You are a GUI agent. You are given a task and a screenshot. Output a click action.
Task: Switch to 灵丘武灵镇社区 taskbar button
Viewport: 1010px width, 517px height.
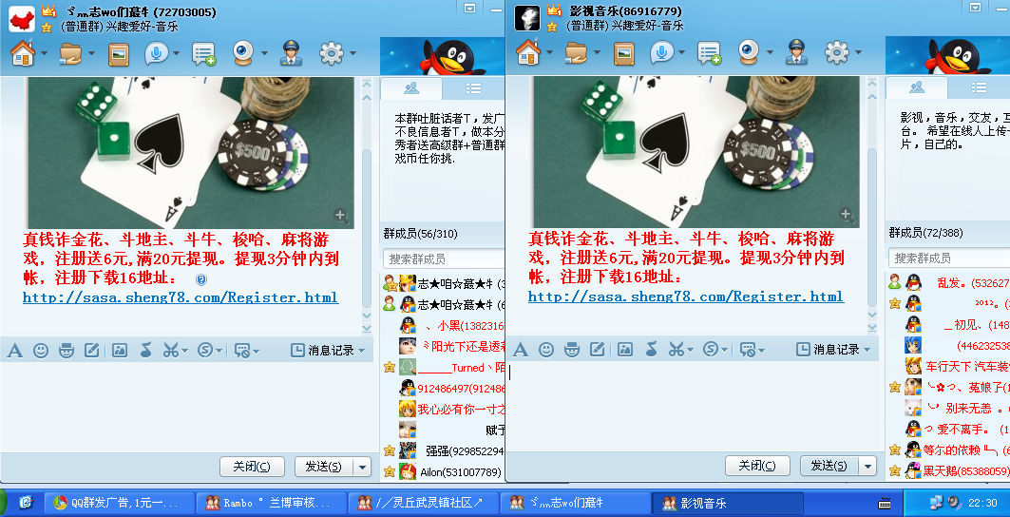424,504
